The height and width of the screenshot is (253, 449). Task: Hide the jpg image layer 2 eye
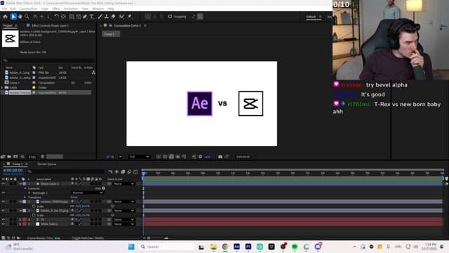[3, 202]
